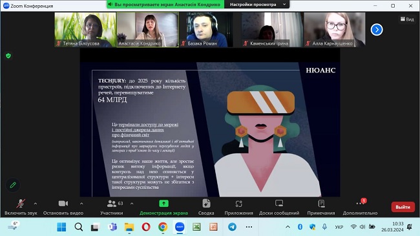Start screen share with Демонстрация экрана
This screenshot has width=420, height=236.
pyautogui.click(x=163, y=208)
